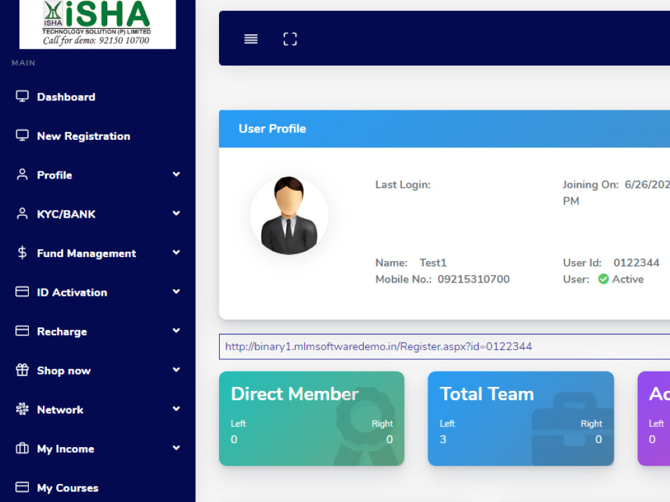Open New Registration page
Image resolution: width=670 pixels, height=502 pixels.
click(83, 136)
